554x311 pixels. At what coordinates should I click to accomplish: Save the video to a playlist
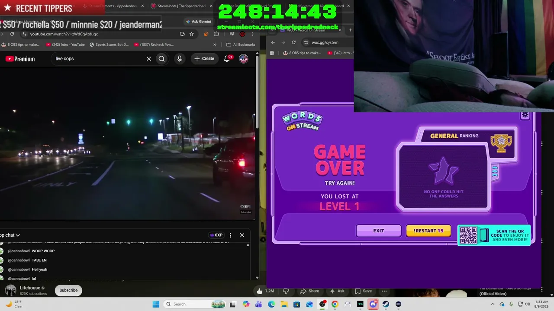pyautogui.click(x=363, y=291)
